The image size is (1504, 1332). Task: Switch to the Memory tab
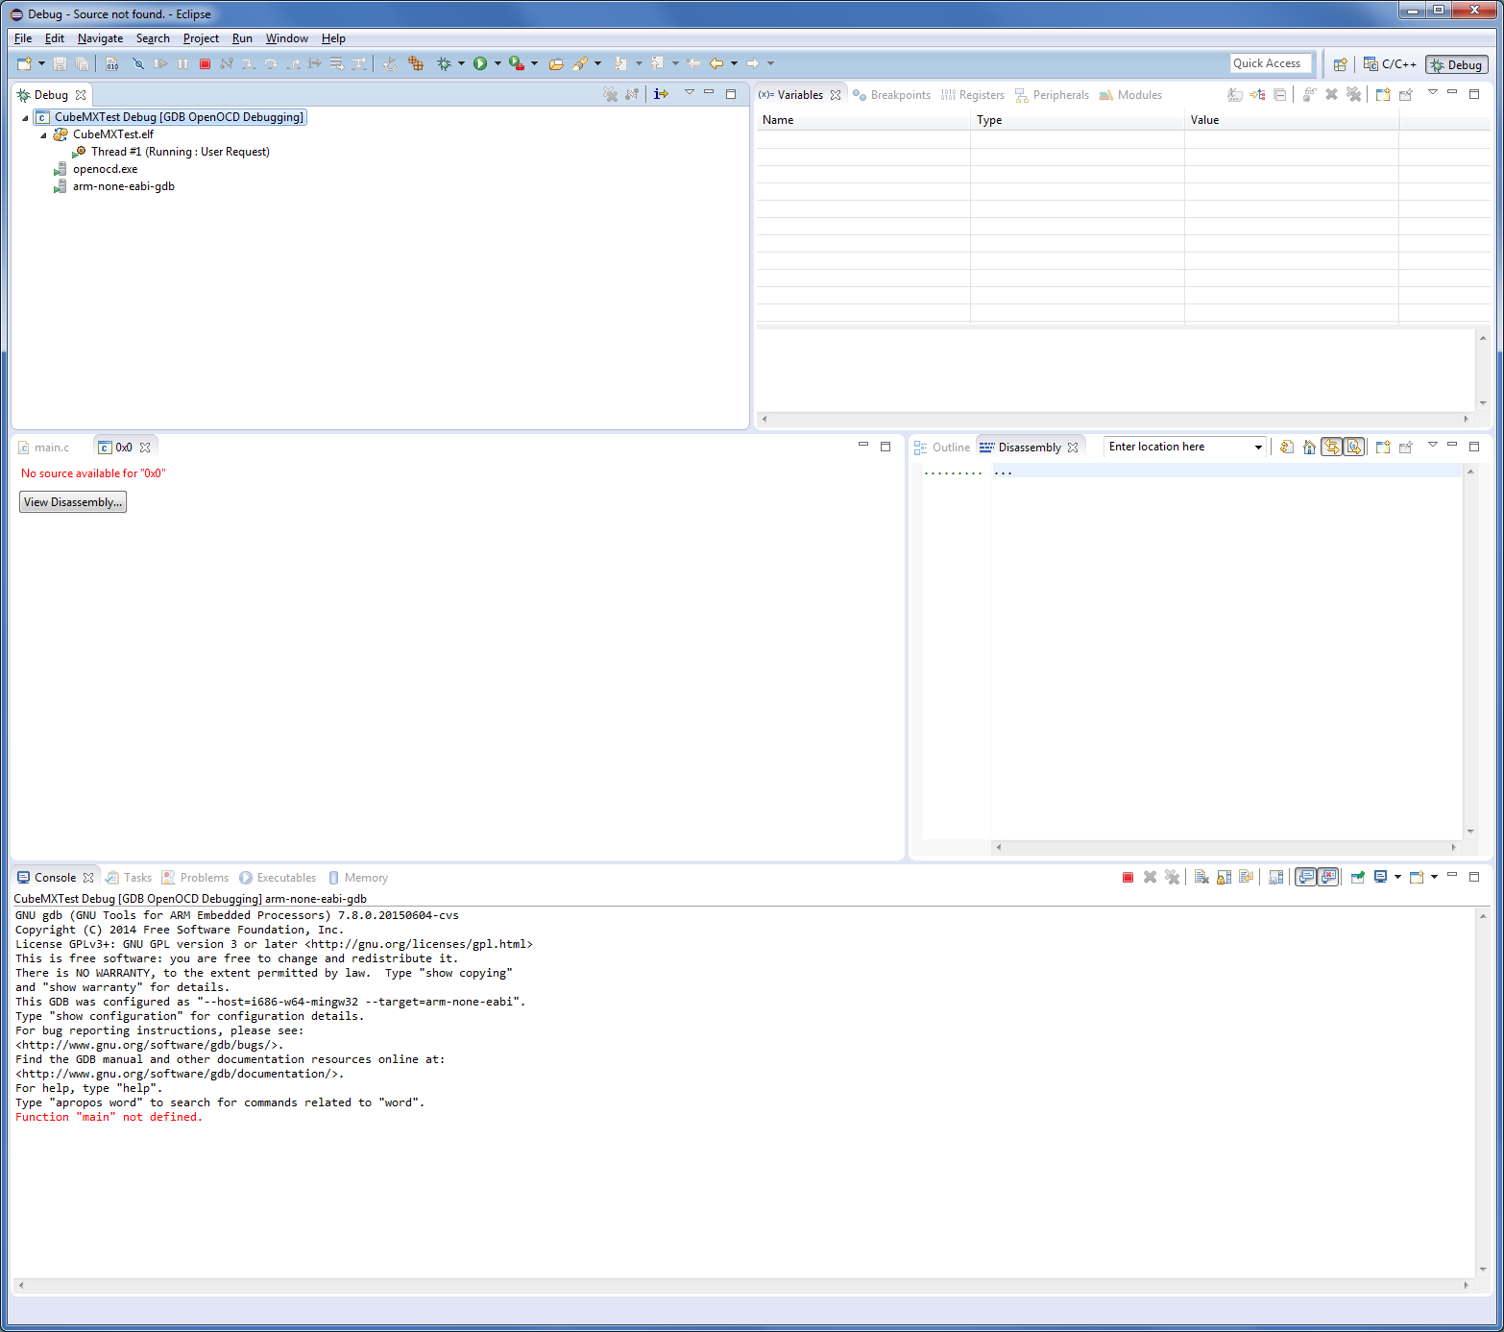click(357, 878)
